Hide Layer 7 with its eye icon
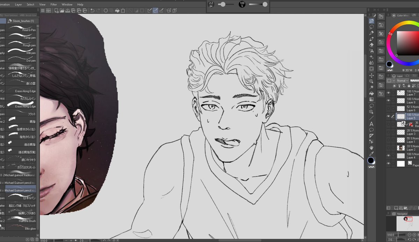Image resolution: width=419 pixels, height=242 pixels. pyautogui.click(x=389, y=93)
